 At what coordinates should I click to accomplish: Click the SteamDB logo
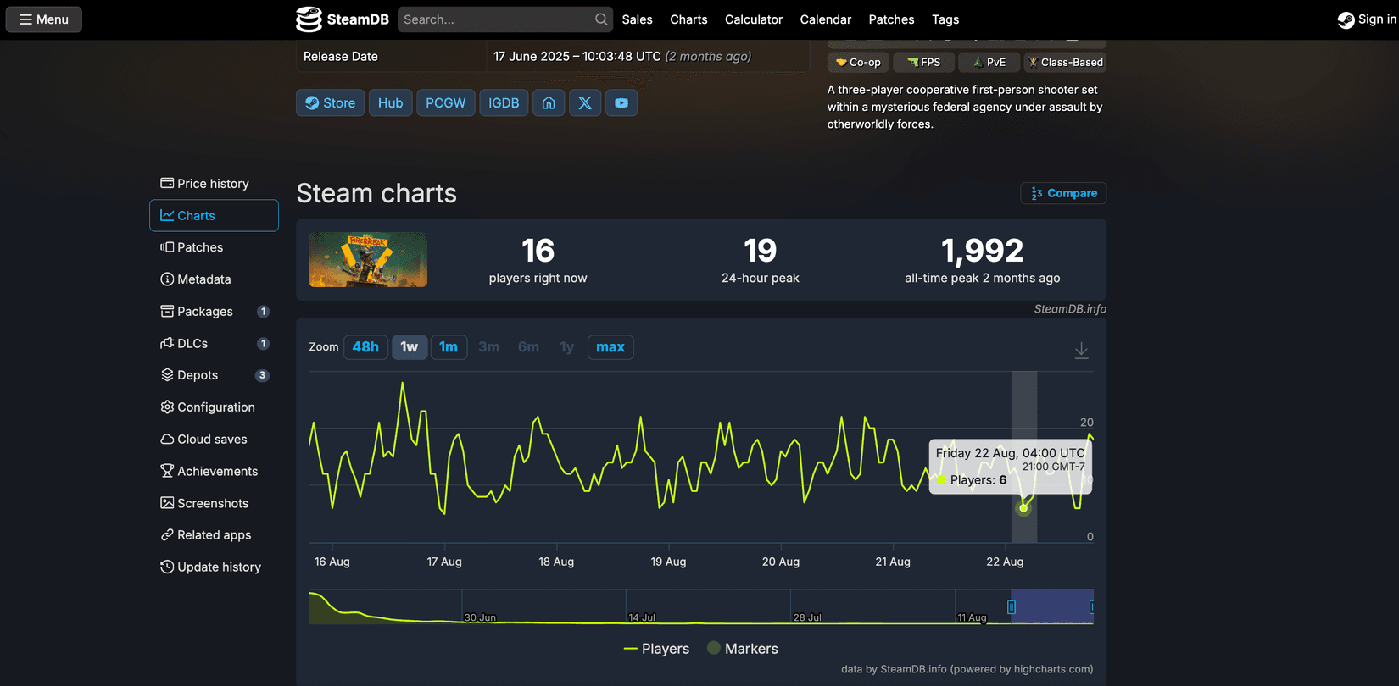(343, 19)
